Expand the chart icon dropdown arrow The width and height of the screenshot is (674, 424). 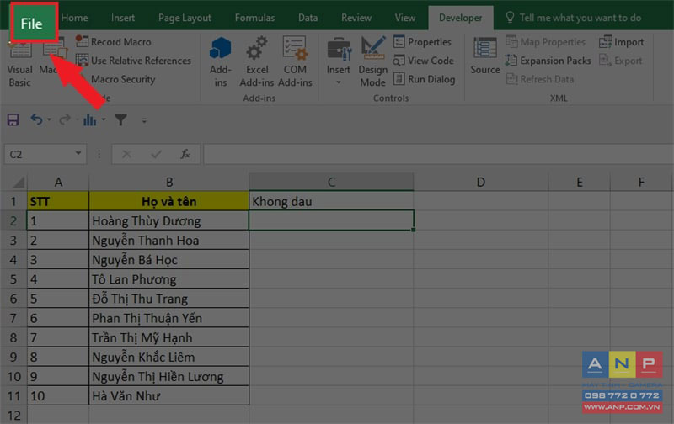(104, 119)
